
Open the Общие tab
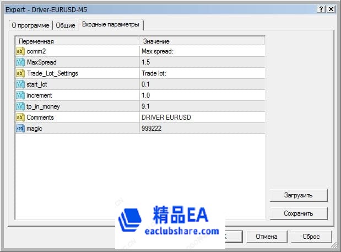[x=66, y=25]
